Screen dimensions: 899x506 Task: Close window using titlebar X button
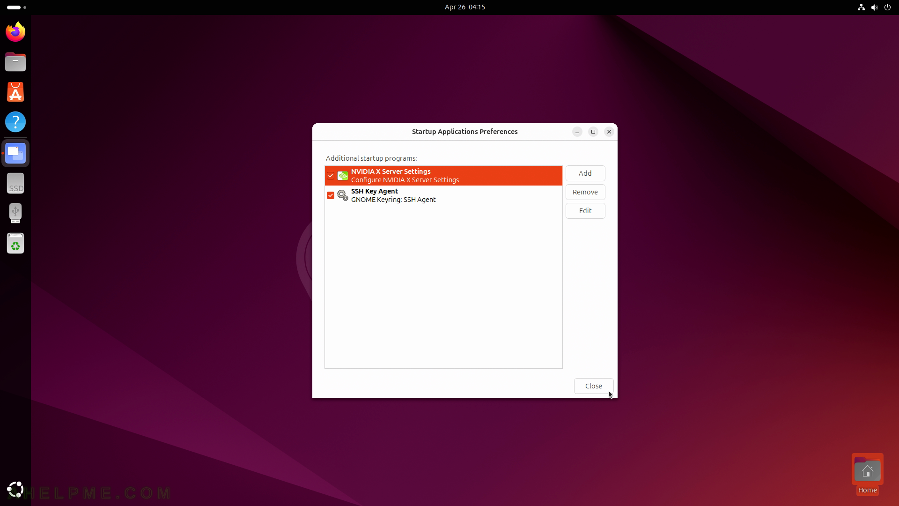click(609, 132)
